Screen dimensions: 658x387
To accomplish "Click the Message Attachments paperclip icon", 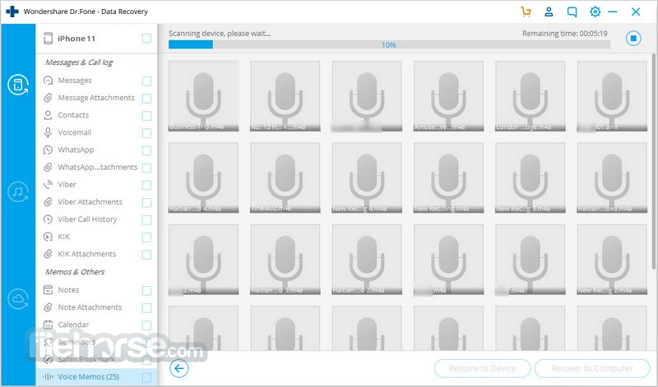I will 49,98.
